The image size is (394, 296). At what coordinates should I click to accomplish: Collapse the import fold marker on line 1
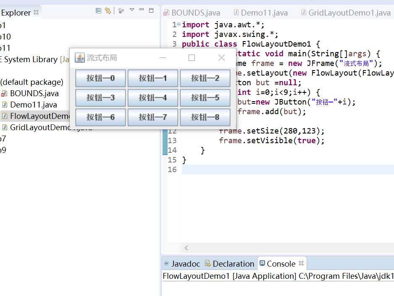point(179,24)
